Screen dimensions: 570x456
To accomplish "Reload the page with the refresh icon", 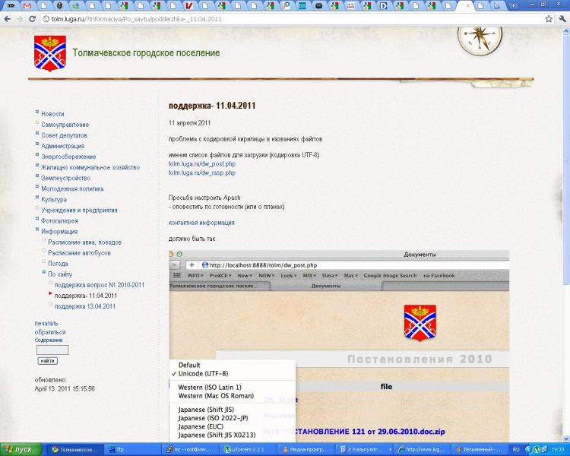I will tap(30, 18).
